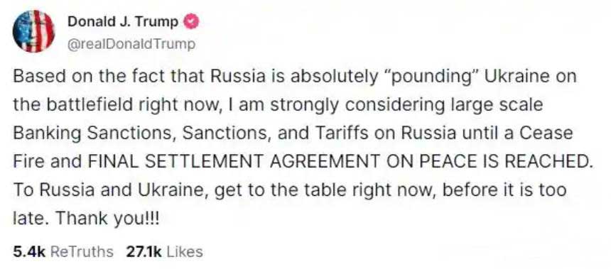
Task: Visit the @realDonaldTrump handle link
Action: pyautogui.click(x=131, y=45)
